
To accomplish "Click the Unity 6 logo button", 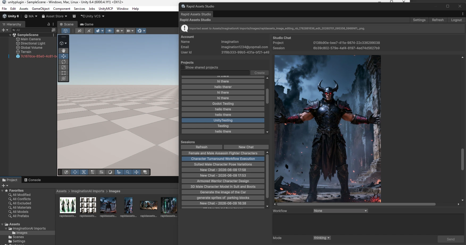I will point(11,16).
